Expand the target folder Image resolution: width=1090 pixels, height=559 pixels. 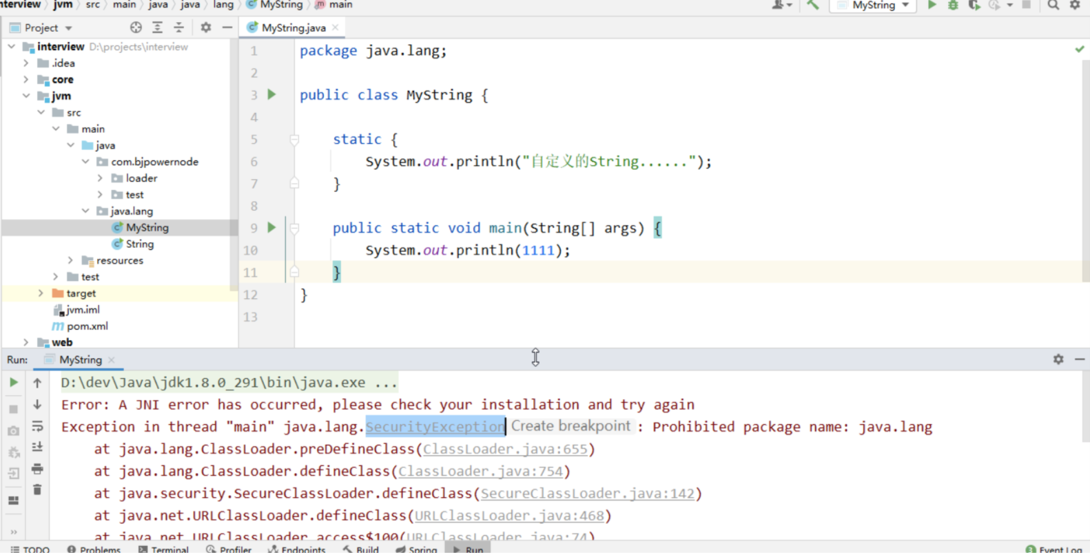point(41,293)
